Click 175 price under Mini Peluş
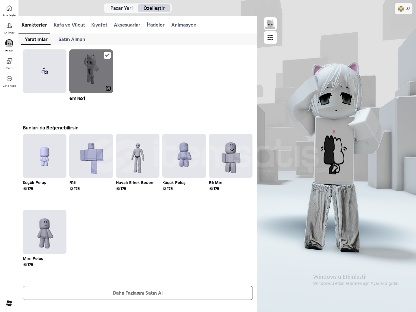Viewport: 416px width, 312px height. 28,265
